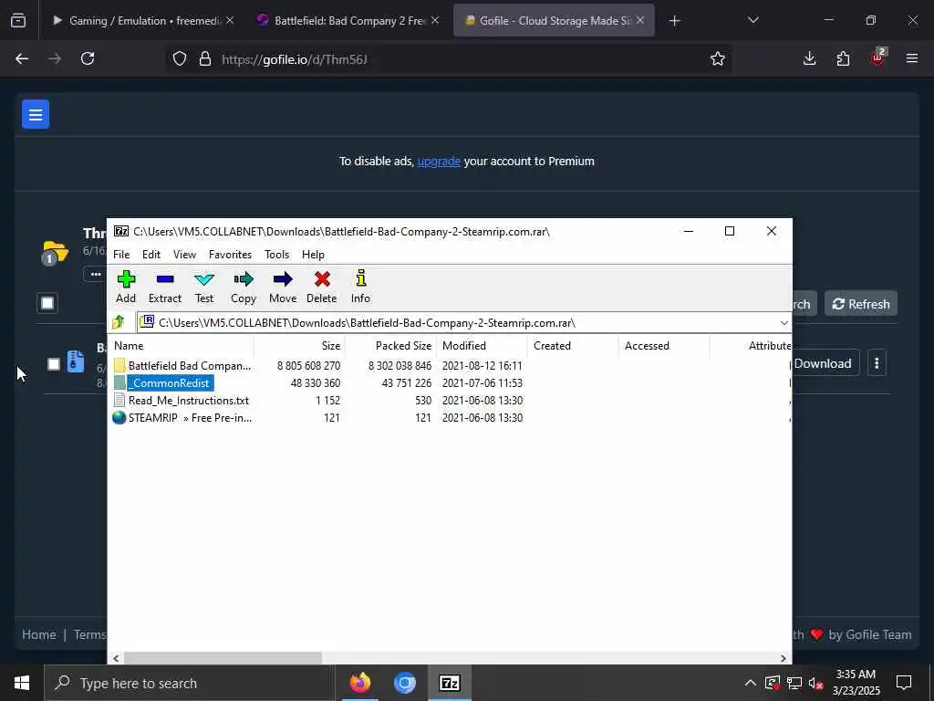Sort by Packed Size column header
Screen dimensions: 934x701
pyautogui.click(x=390, y=346)
